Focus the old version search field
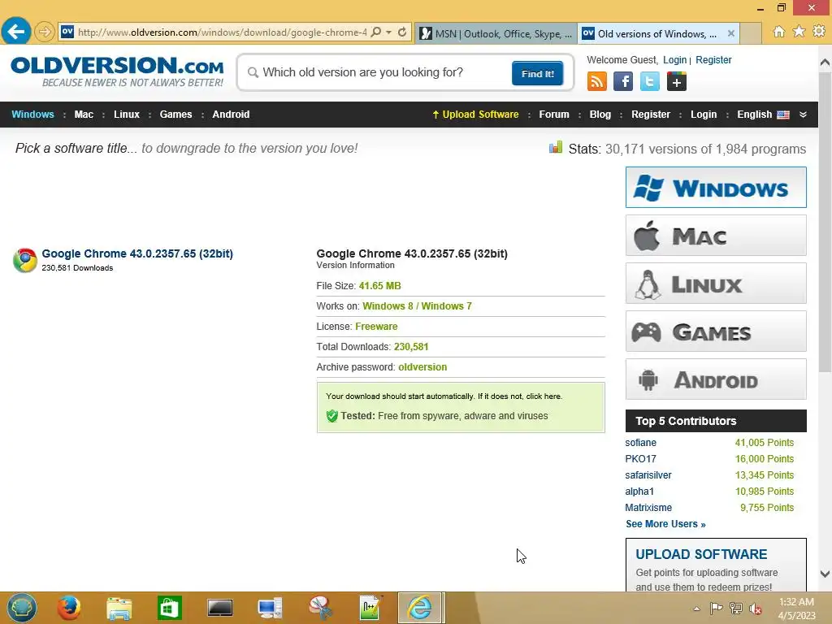 coord(375,72)
